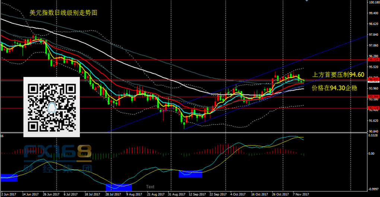Select the red 93.344 price tag
Viewport: 380px width, 197px height.
[373, 97]
